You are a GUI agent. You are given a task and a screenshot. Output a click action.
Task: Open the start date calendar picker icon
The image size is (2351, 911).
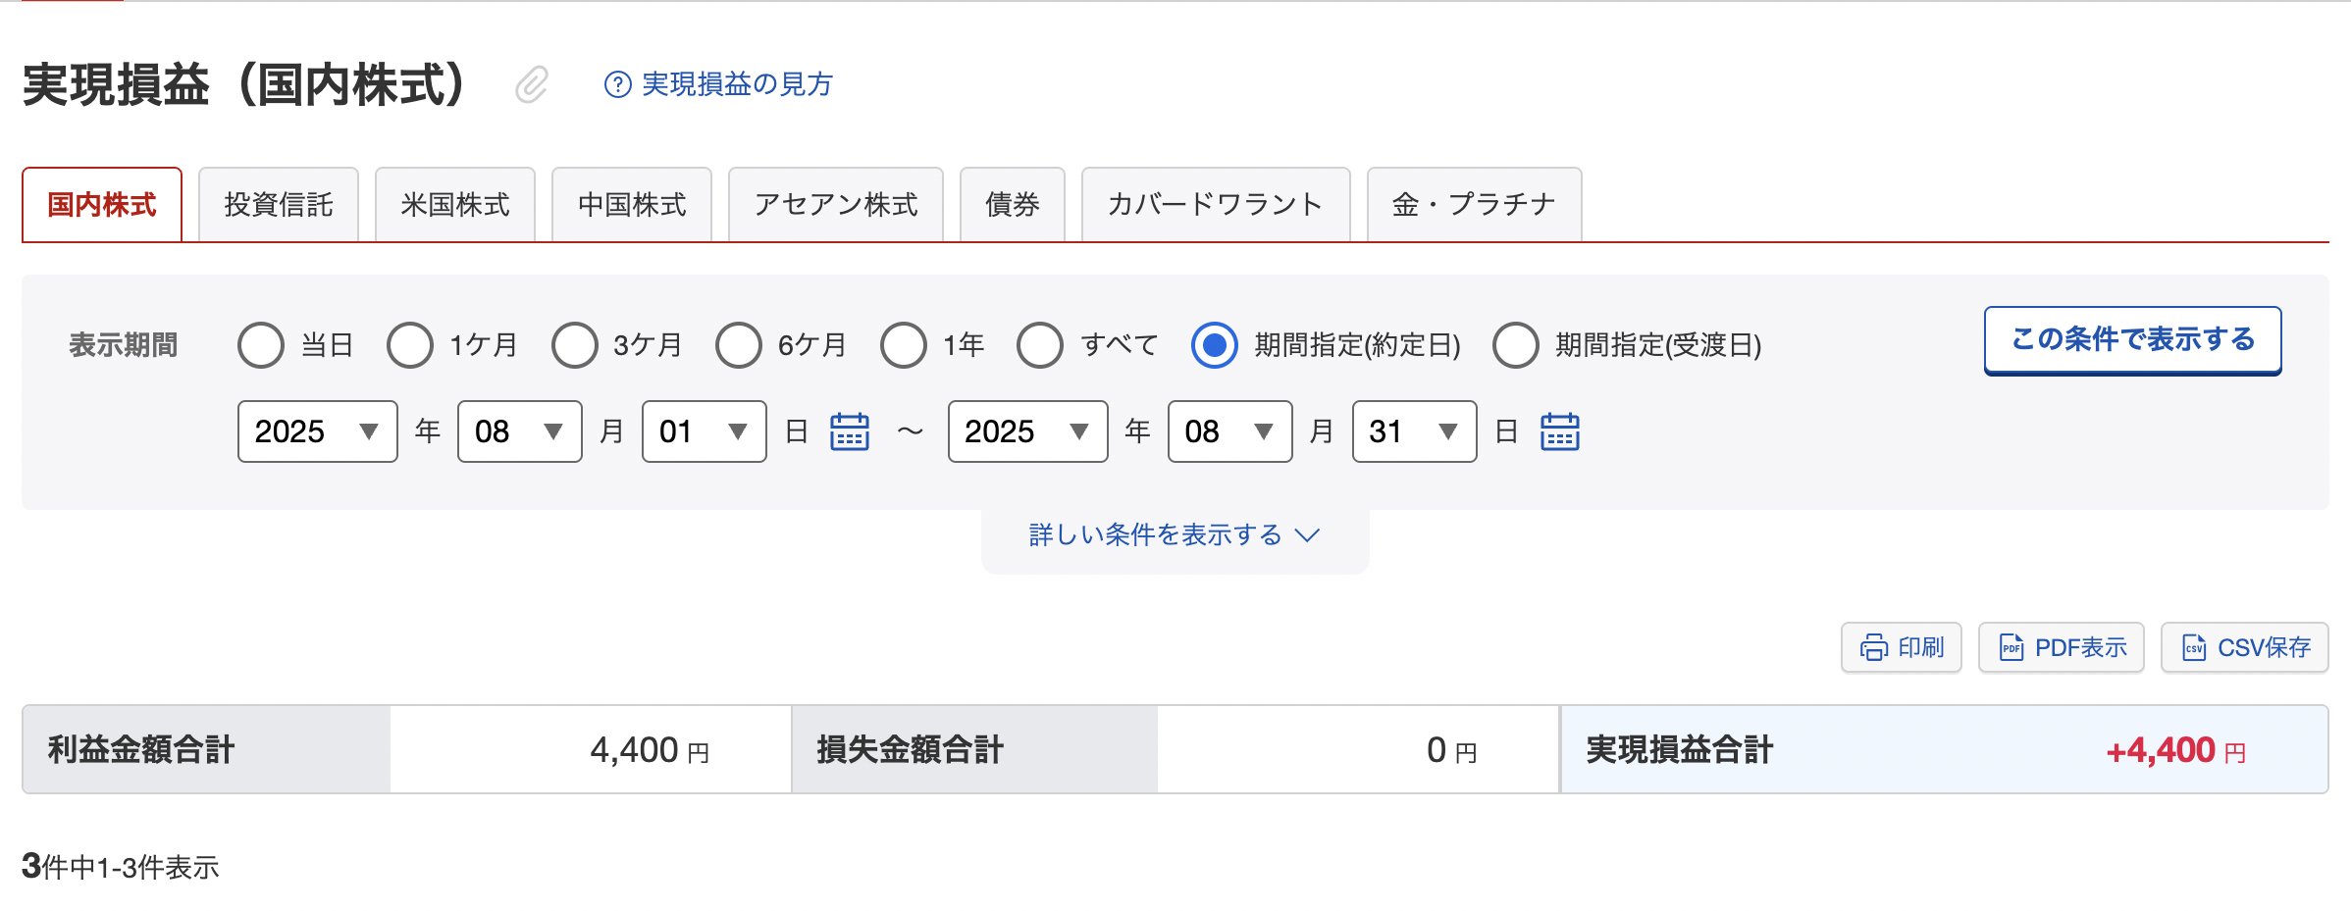(x=850, y=431)
